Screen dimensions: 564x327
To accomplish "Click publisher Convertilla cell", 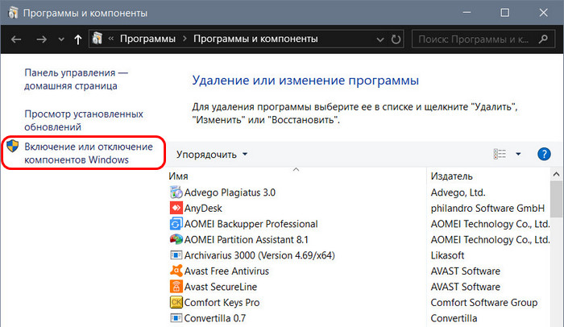I will [x=454, y=318].
